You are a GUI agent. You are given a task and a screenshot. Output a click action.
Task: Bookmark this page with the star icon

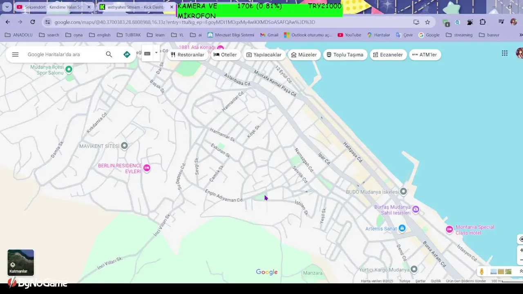pyautogui.click(x=427, y=22)
